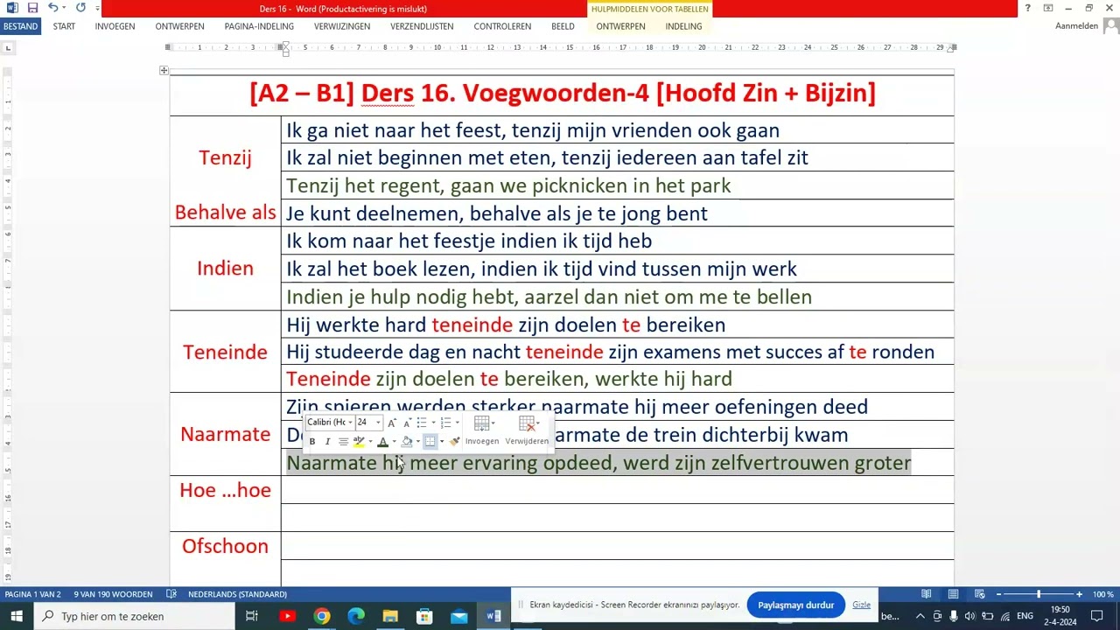Switch to Web Layout view icon
The image size is (1120, 630).
pyautogui.click(x=979, y=594)
